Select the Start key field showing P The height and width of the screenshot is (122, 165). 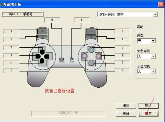82,20
